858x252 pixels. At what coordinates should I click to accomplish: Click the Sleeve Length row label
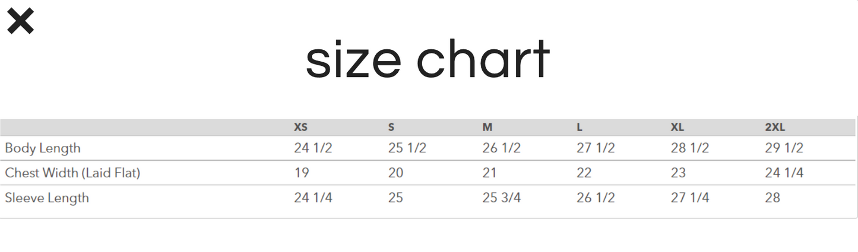[47, 198]
